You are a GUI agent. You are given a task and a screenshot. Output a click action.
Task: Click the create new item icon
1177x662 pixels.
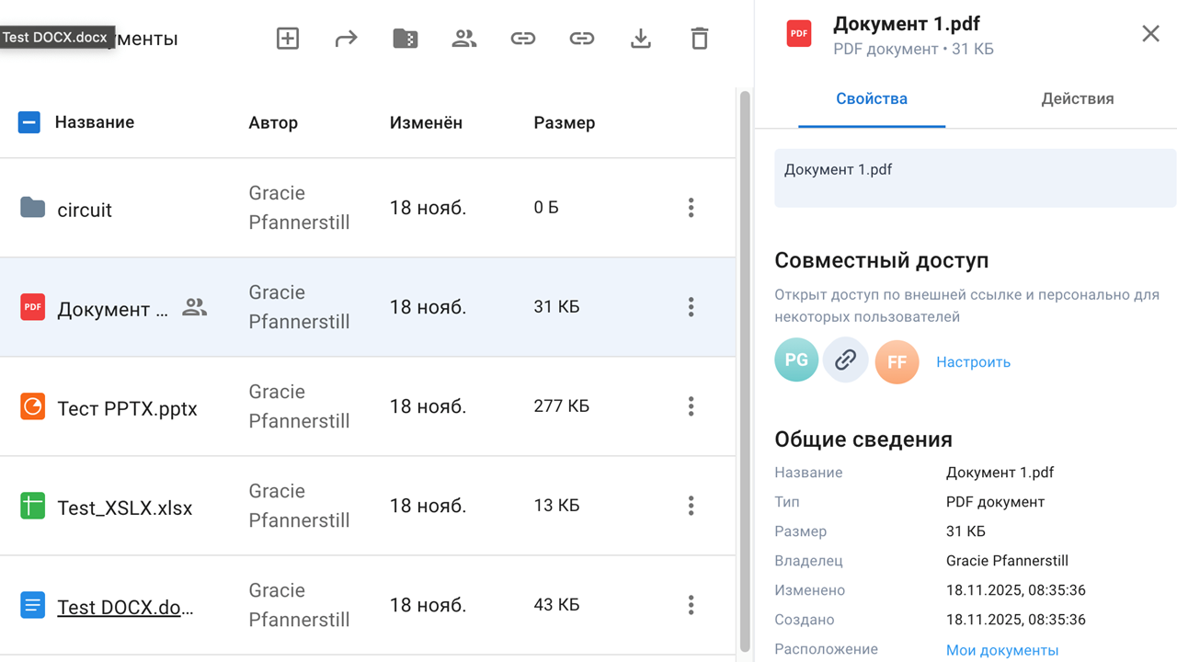(x=287, y=38)
